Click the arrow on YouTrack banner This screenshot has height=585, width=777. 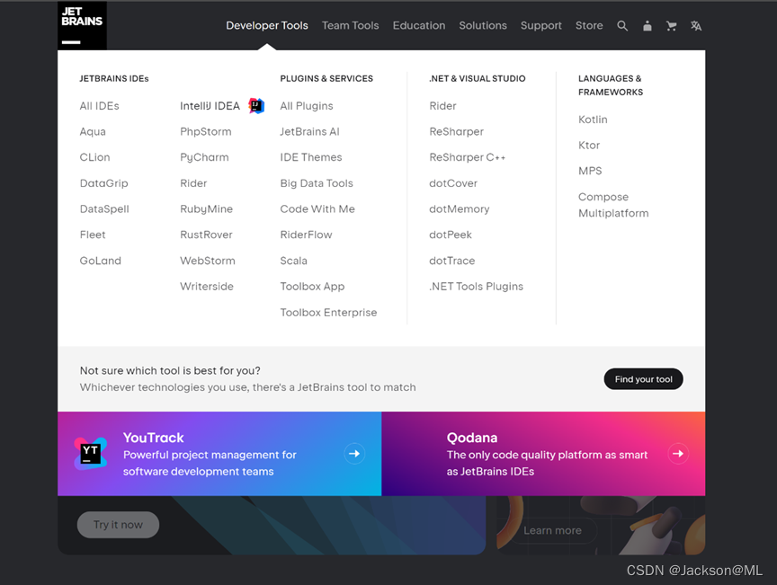354,453
